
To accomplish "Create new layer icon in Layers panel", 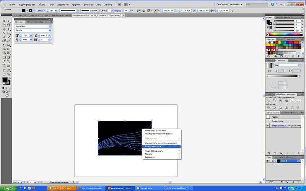I will (293, 182).
